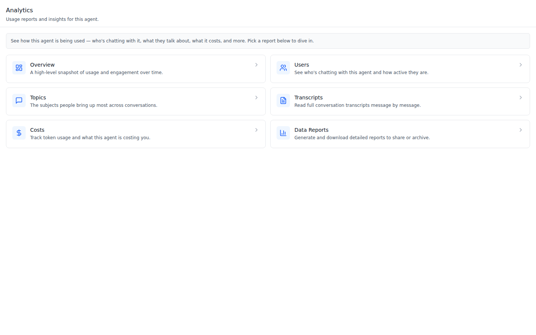Click 'The subjects people bring up most' description

(x=94, y=105)
